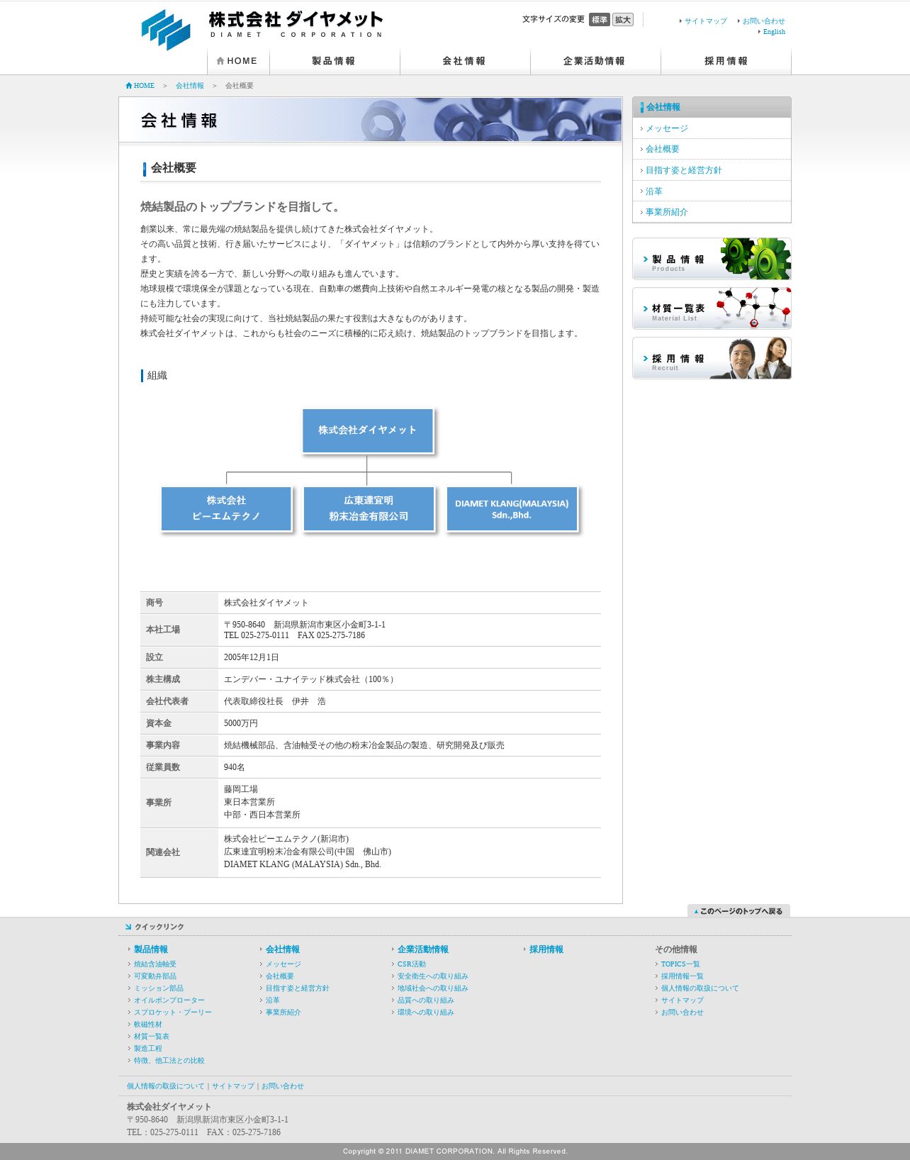Viewport: 910px width, 1160px height.
Task: Click the 資本金 value 5000万円
Action: pos(241,723)
